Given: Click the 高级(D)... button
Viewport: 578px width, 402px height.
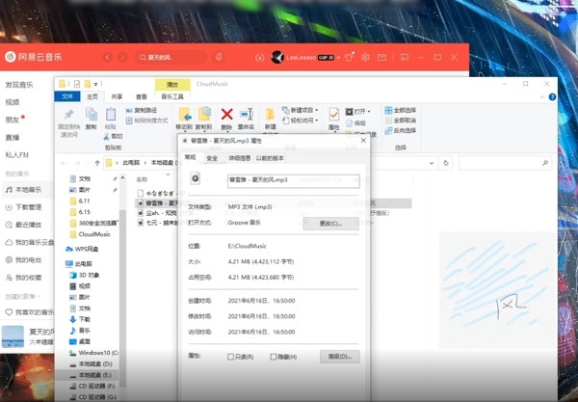Looking at the screenshot, I should click(339, 357).
